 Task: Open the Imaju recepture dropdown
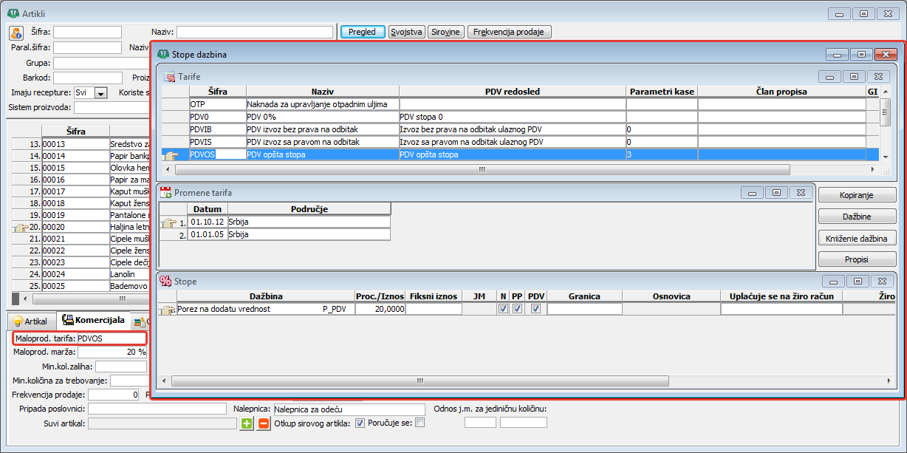click(101, 93)
